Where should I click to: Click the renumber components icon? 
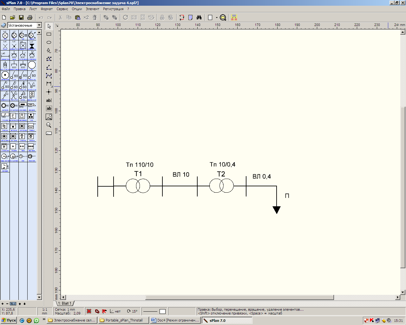click(182, 17)
